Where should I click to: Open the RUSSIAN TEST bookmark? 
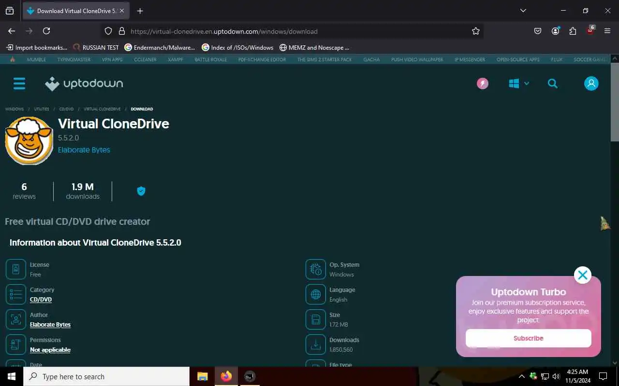click(96, 47)
